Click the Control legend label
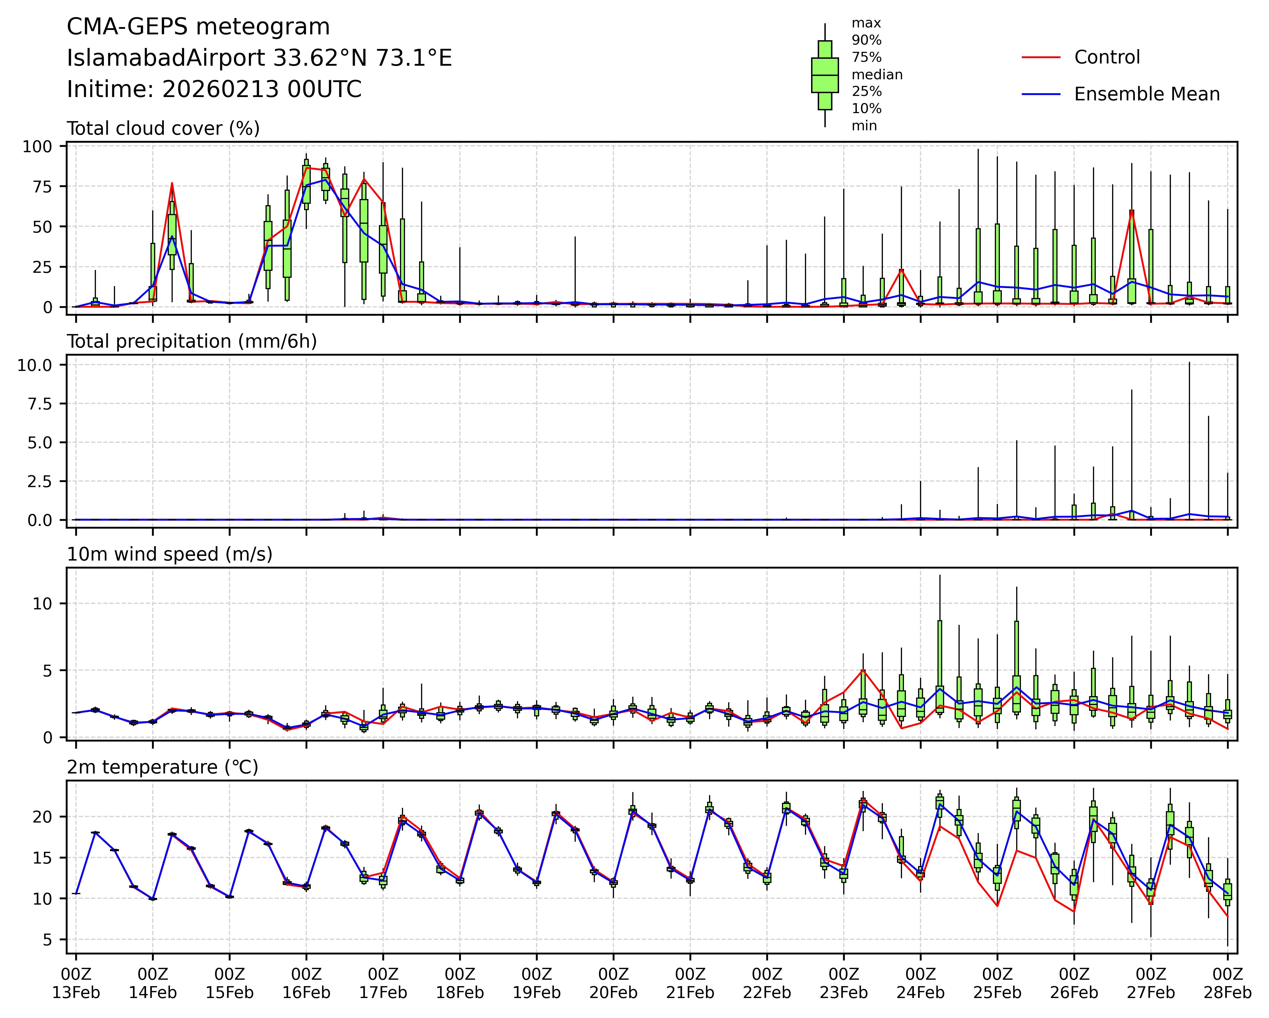This screenshot has height=1018, width=1269. coord(1107,58)
